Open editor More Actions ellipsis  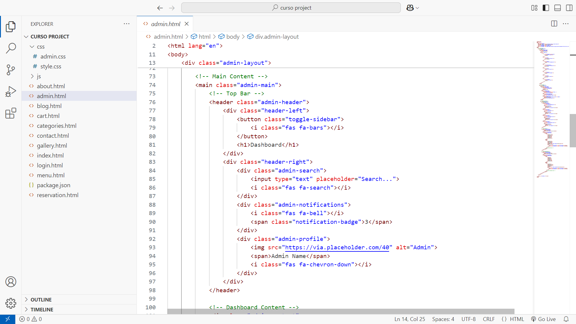pos(566,24)
